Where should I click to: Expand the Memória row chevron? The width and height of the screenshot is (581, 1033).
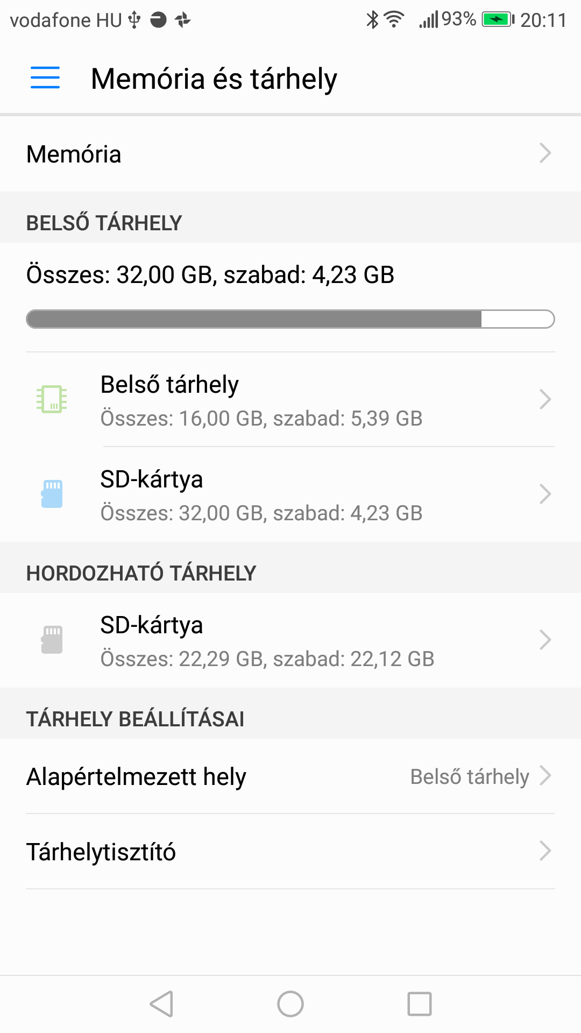[x=545, y=153]
